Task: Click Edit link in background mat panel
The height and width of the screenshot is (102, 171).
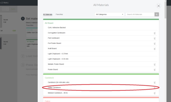Action: click(14, 31)
